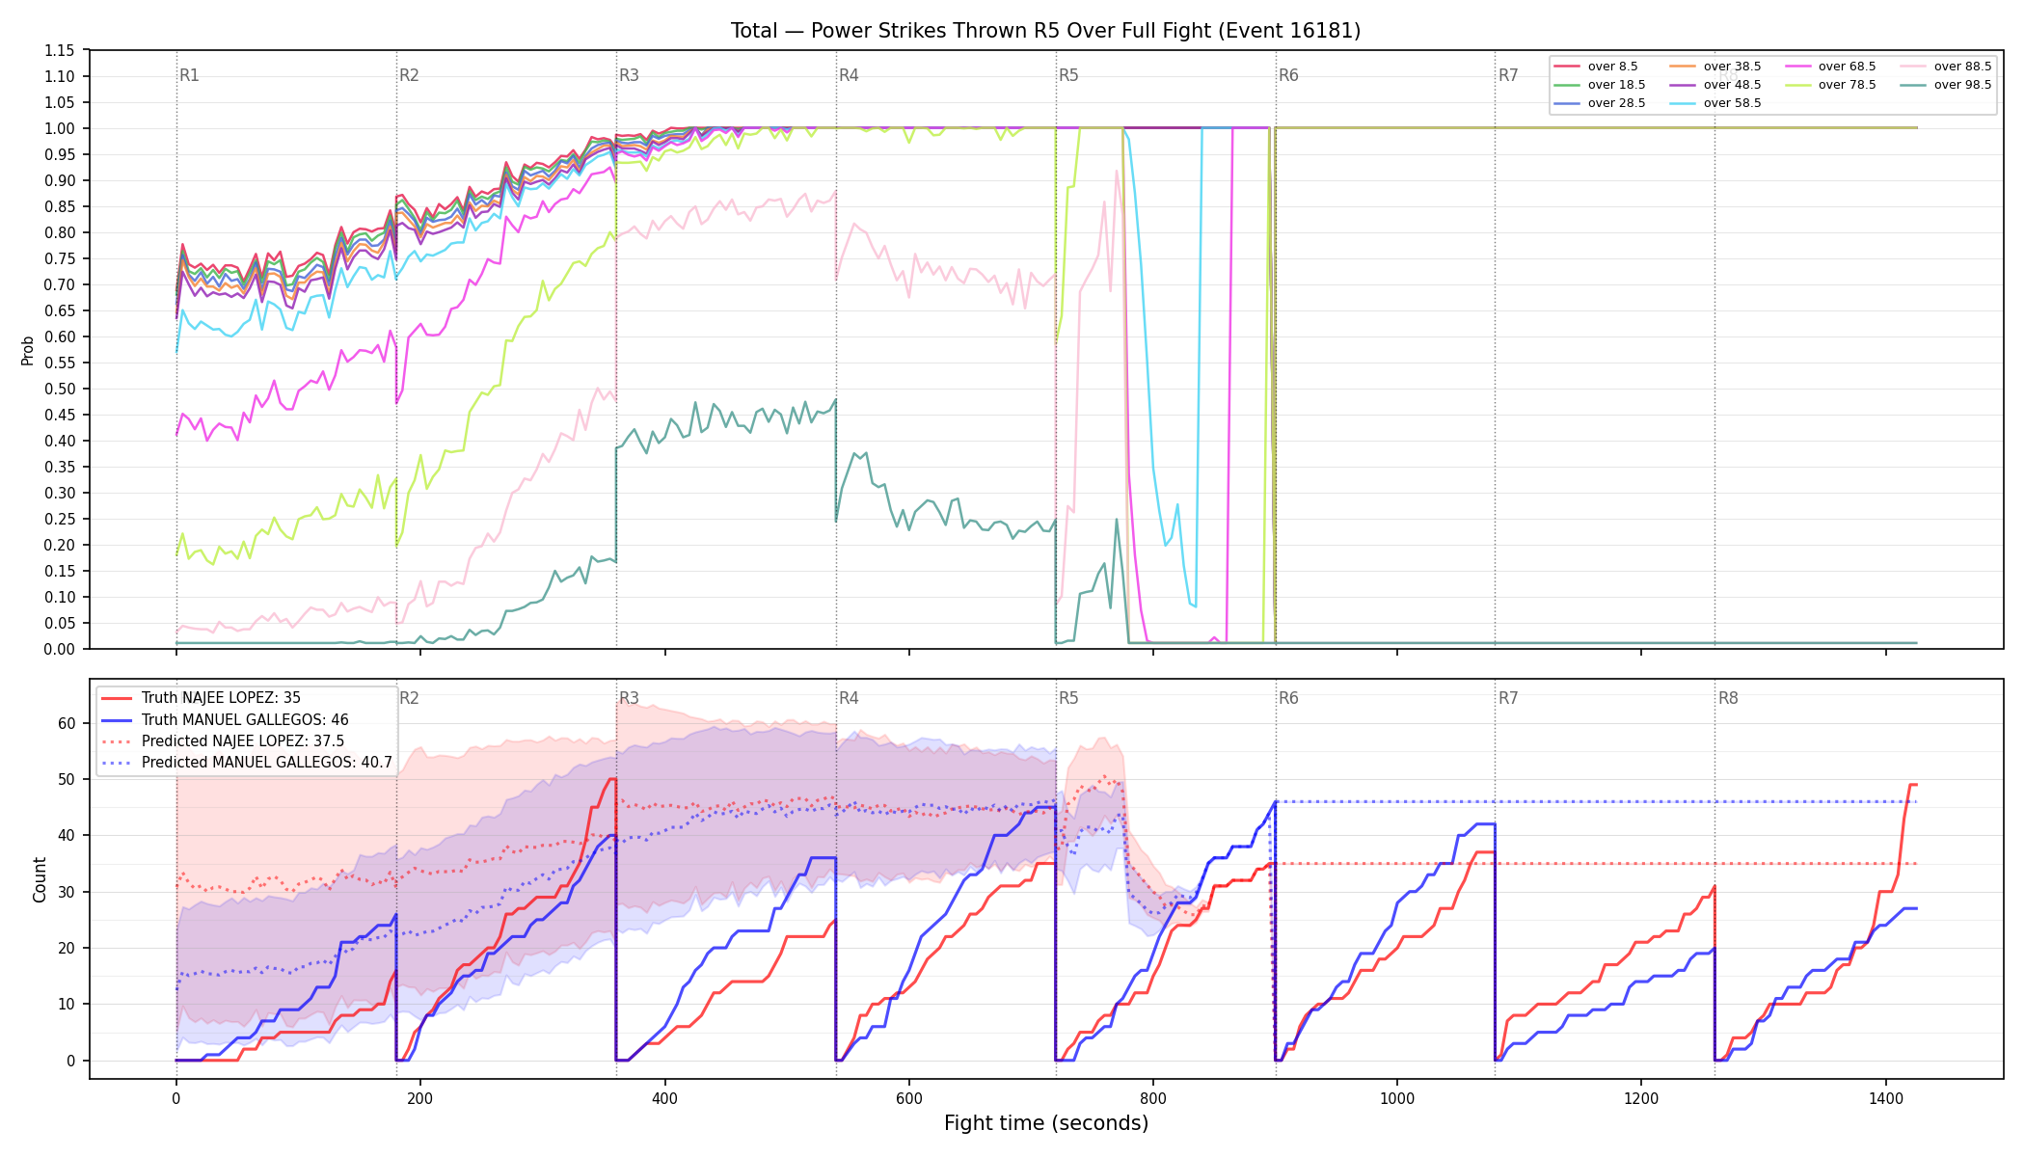Click the 1.00 tick on the Prob axis
This screenshot has height=1157, width=2025.
(60, 128)
